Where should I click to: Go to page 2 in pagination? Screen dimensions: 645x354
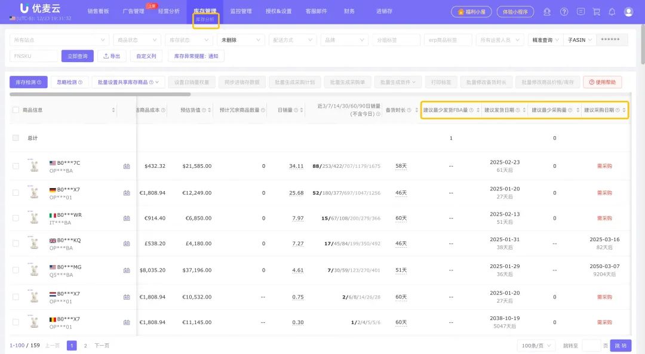[85, 346]
